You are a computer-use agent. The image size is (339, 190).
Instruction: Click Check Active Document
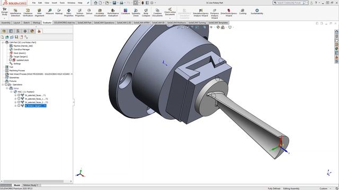coord(170,12)
